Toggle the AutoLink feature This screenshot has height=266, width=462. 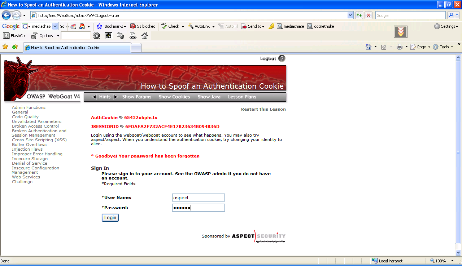201,26
